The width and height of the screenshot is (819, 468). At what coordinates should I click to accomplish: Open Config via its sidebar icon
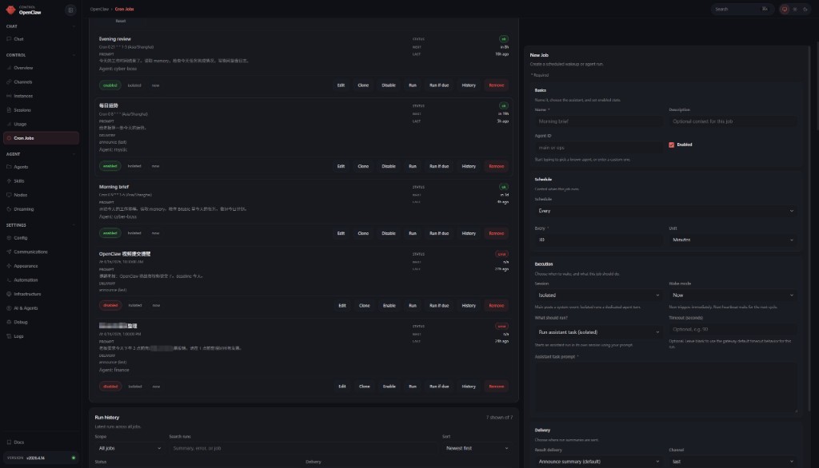pyautogui.click(x=9, y=238)
